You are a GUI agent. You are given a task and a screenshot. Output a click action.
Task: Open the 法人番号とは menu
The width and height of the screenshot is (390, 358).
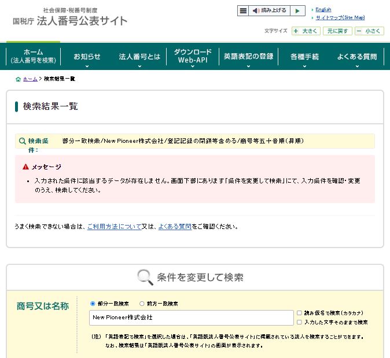[x=139, y=57]
